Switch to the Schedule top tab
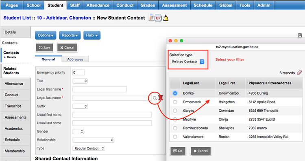 pyautogui.click(x=203, y=5)
